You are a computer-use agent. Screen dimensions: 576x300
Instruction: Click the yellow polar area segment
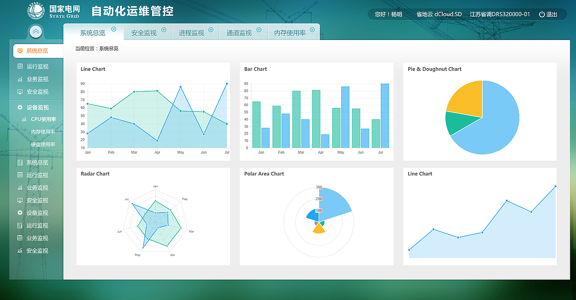click(x=319, y=229)
